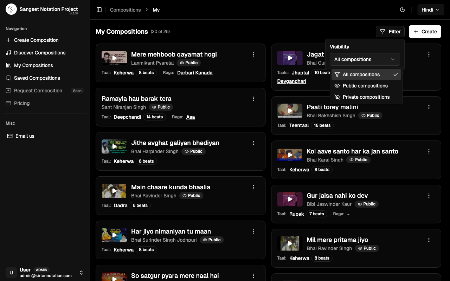This screenshot has height=281, width=450.
Task: Select Discover Compositions in the sidebar
Action: [x=39, y=53]
